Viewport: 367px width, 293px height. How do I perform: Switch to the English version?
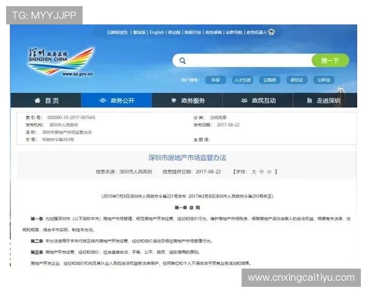click(157, 32)
